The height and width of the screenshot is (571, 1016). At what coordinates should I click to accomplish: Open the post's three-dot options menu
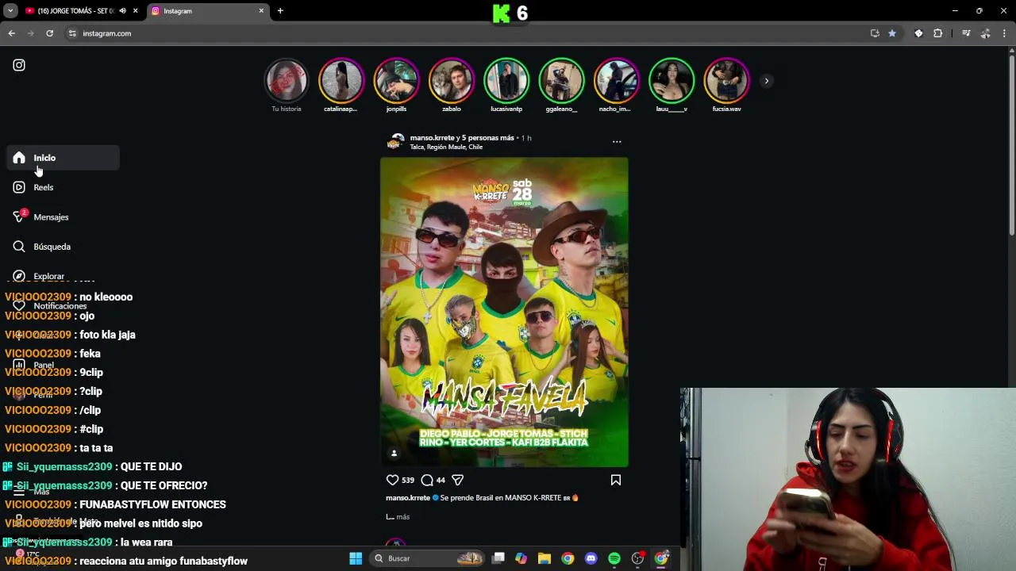[617, 142]
